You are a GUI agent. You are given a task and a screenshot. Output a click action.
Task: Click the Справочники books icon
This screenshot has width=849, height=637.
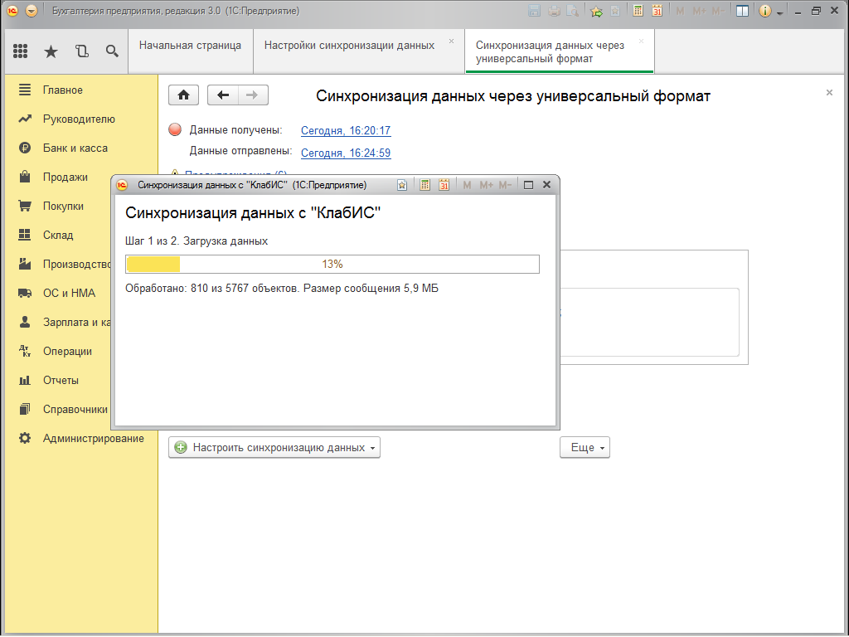click(25, 409)
